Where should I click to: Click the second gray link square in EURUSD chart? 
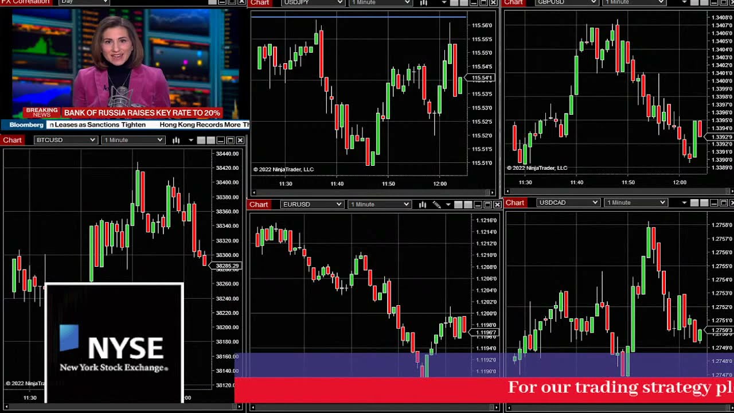click(468, 205)
